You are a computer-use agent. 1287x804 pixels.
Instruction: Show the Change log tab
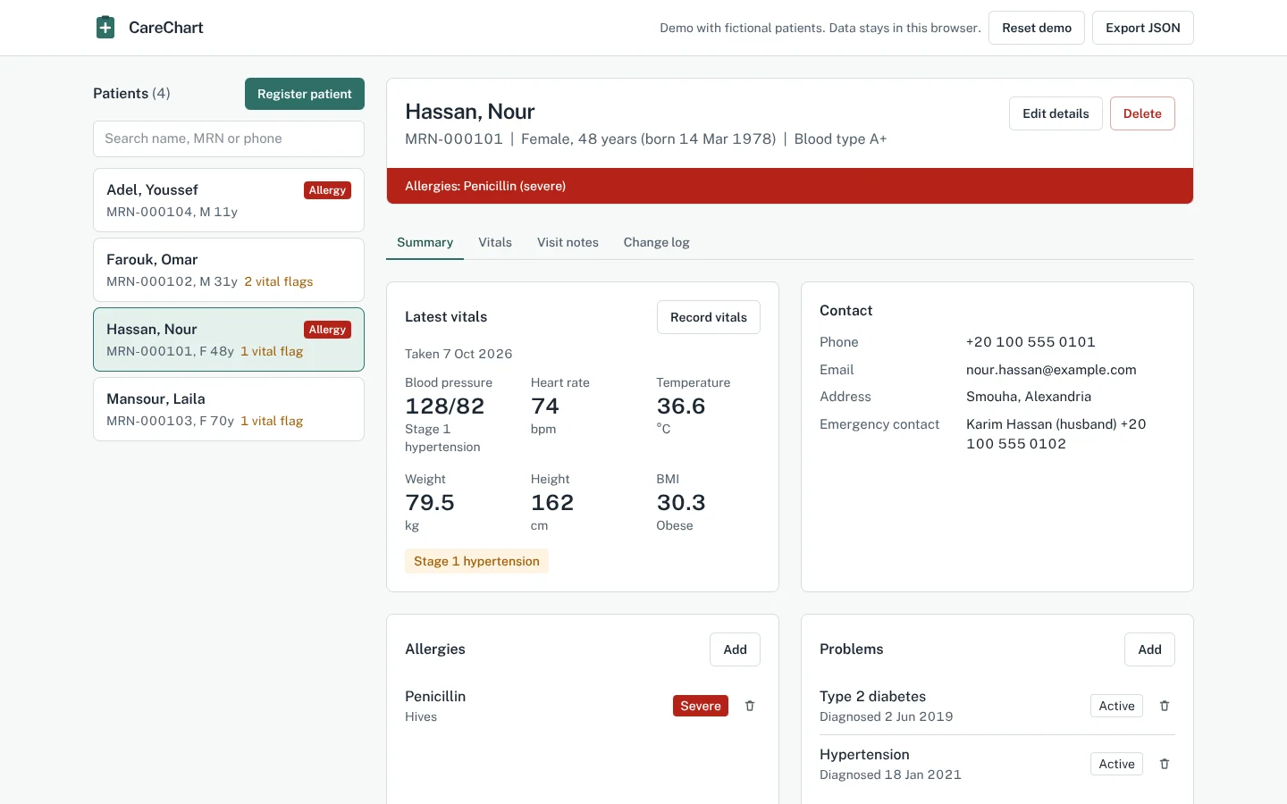(656, 242)
